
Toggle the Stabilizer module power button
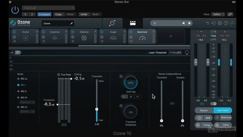coord(73,32)
